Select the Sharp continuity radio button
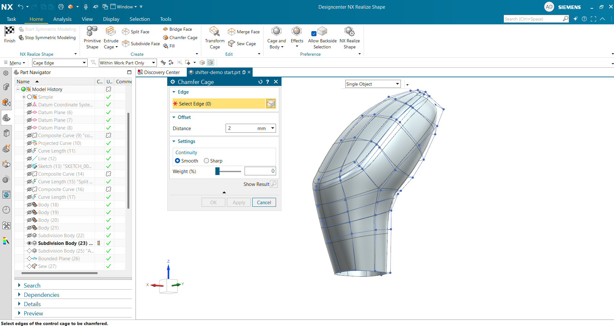 pos(206,161)
